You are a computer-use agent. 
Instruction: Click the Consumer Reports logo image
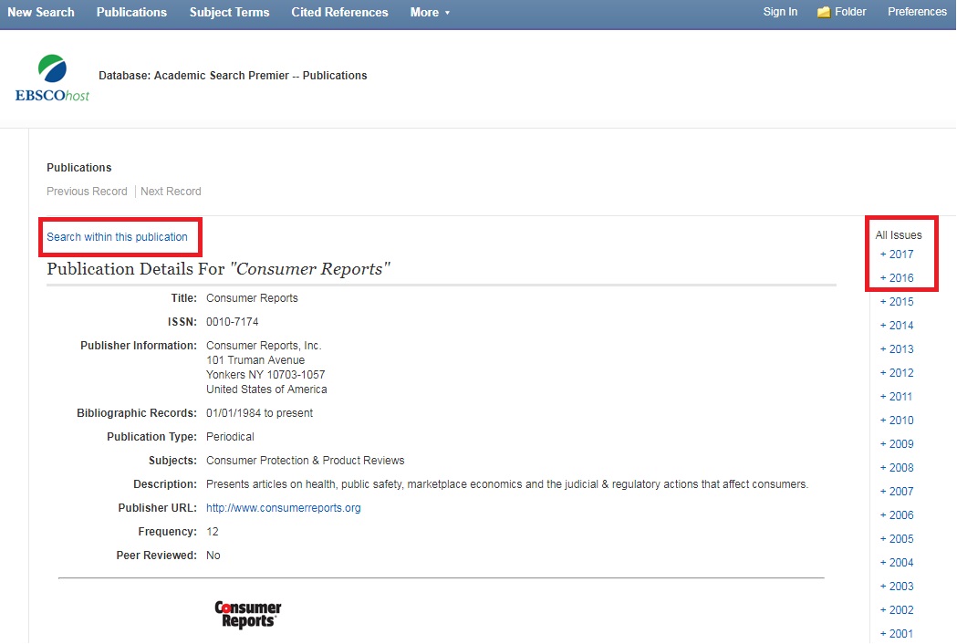(247, 614)
